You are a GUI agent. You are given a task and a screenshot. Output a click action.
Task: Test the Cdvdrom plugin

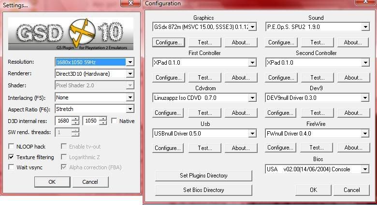[x=205, y=113]
